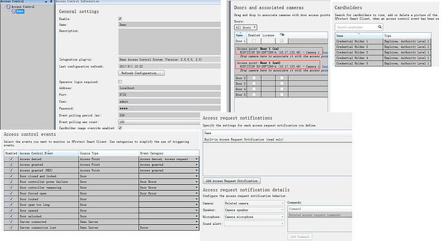Click the Door 3 row name
The height and width of the screenshot is (241, 444).
pyautogui.click(x=241, y=84)
